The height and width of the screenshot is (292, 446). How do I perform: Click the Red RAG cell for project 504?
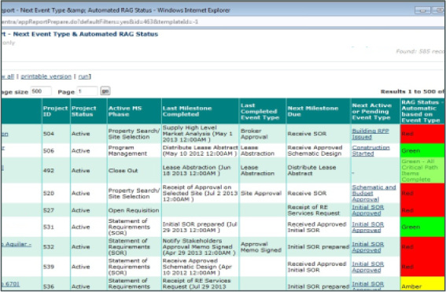tap(422, 134)
